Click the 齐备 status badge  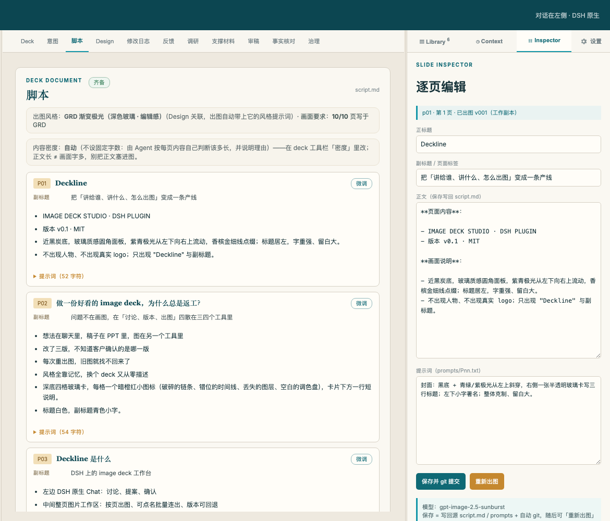(x=99, y=82)
